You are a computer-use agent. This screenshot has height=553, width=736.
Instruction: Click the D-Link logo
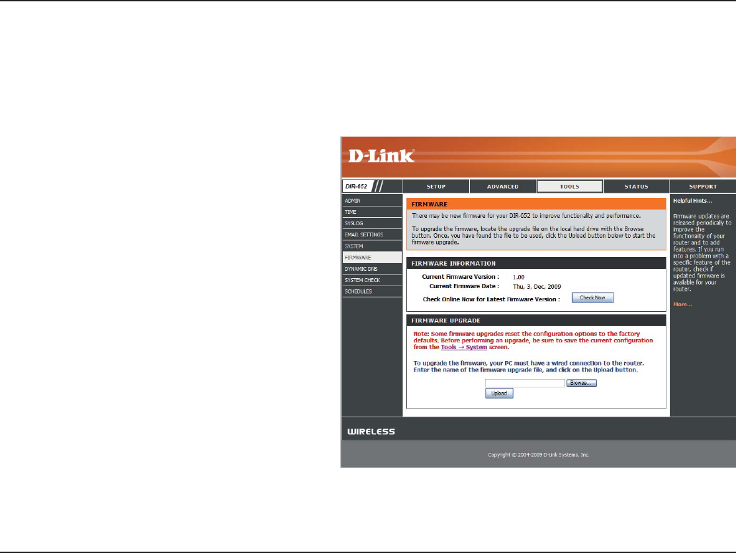pyautogui.click(x=381, y=156)
